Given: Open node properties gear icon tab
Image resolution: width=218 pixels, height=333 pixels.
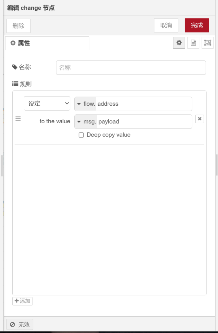Looking at the screenshot, I should pyautogui.click(x=179, y=43).
